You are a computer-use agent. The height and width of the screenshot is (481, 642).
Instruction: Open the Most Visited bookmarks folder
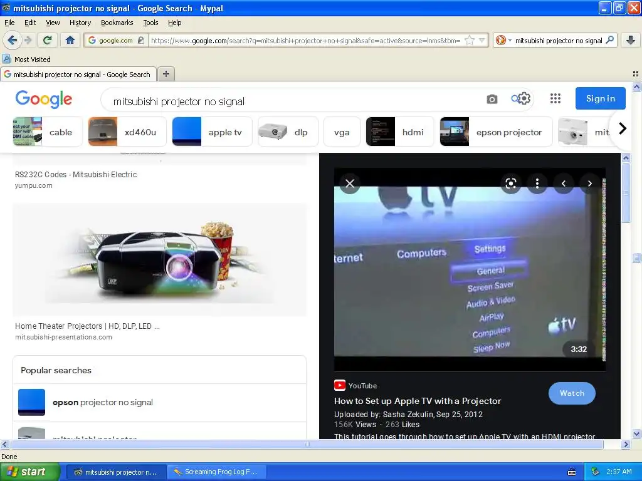click(x=26, y=59)
